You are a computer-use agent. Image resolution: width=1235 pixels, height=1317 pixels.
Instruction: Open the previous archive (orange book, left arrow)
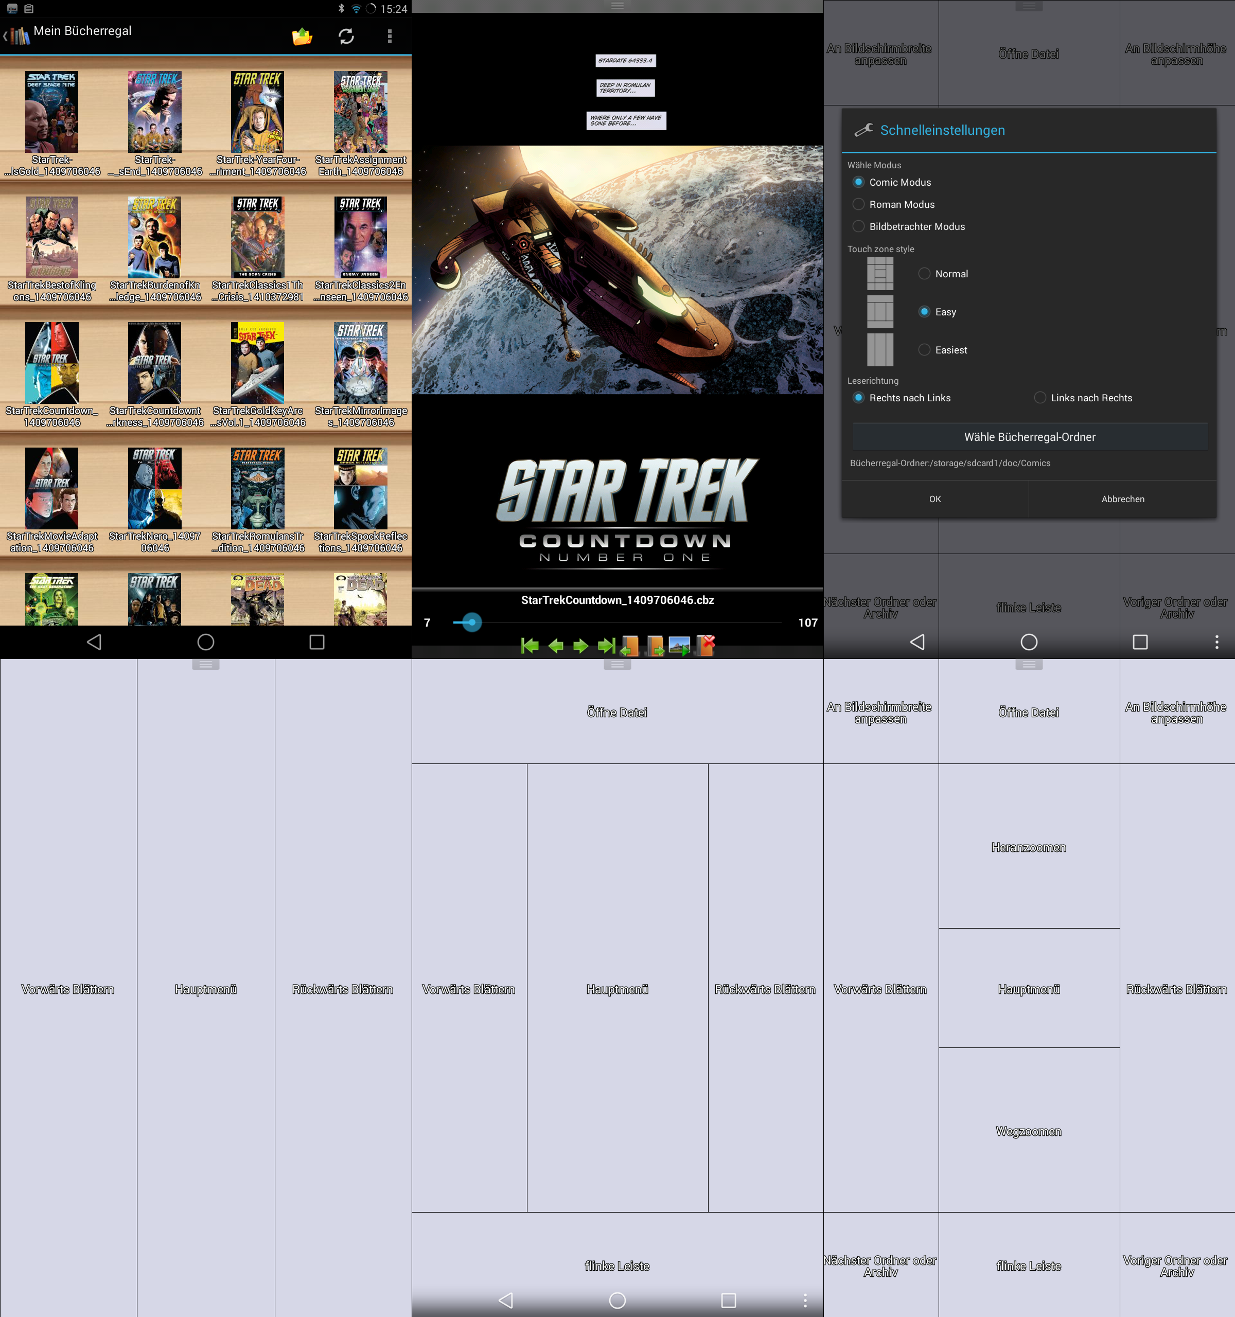629,645
